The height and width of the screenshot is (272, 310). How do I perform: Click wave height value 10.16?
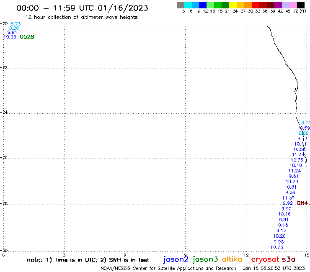(284, 214)
